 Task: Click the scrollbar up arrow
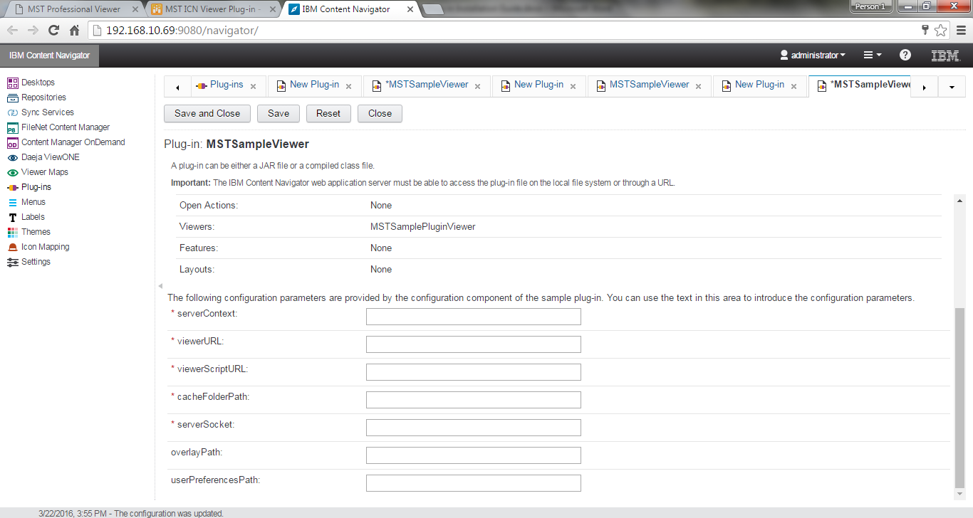959,201
